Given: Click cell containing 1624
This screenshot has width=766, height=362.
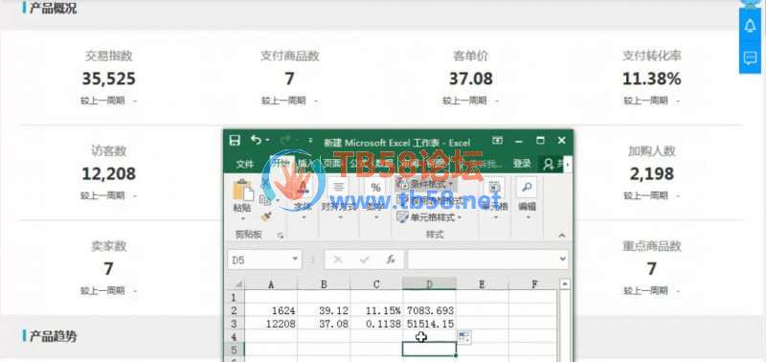Looking at the screenshot, I should click(x=271, y=310).
